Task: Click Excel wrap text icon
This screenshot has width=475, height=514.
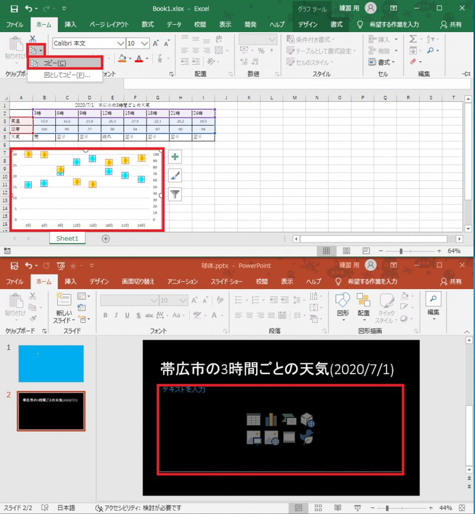Action: 218,39
